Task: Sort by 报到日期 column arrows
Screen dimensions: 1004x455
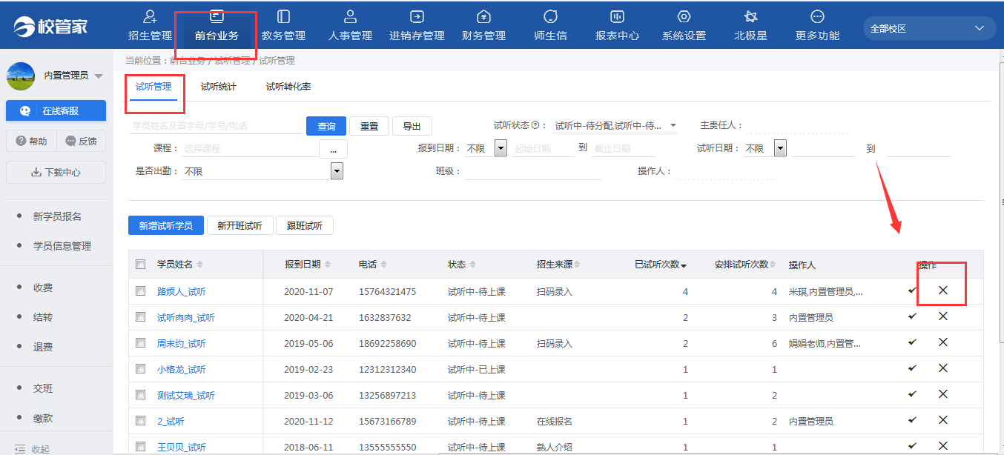Action: pyautogui.click(x=328, y=265)
